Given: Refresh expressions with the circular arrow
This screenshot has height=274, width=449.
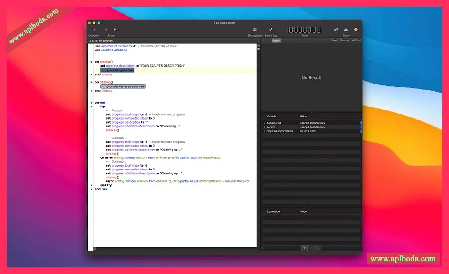Looking at the screenshot, I should pyautogui.click(x=317, y=248).
